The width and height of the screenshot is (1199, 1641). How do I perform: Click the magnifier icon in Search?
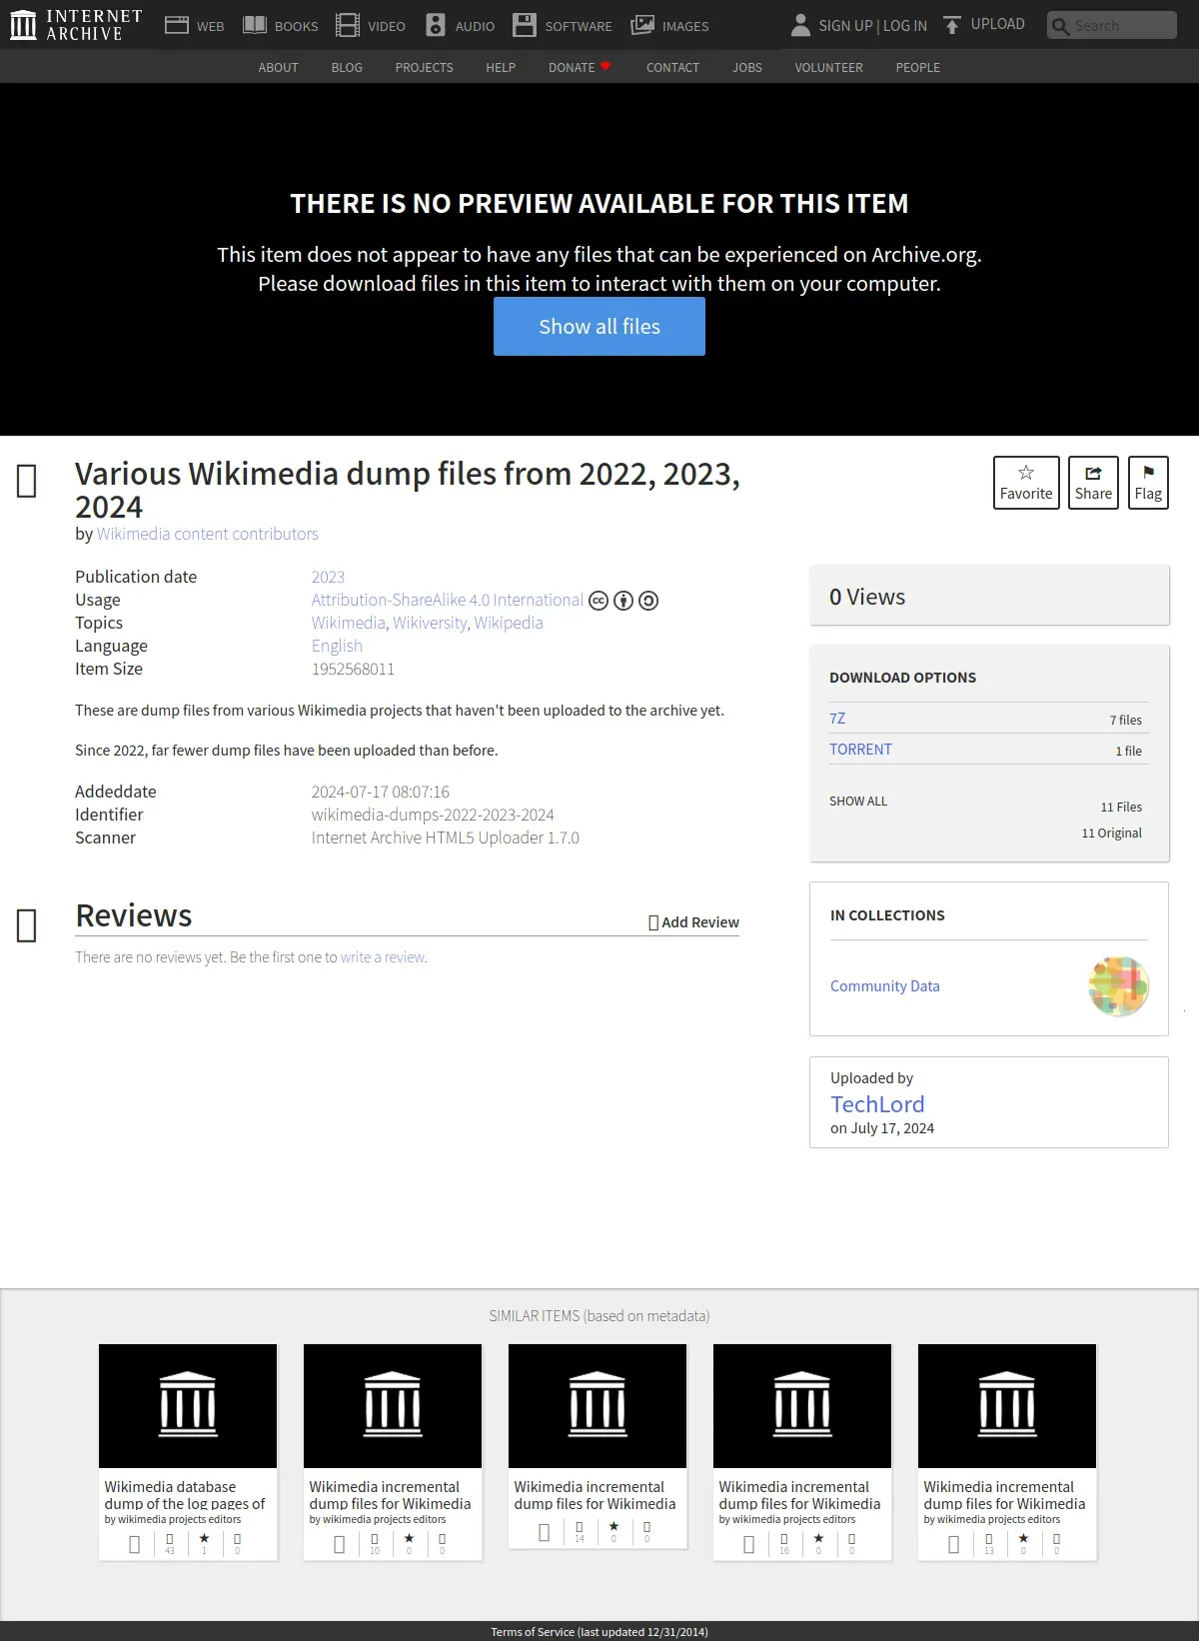[1061, 26]
